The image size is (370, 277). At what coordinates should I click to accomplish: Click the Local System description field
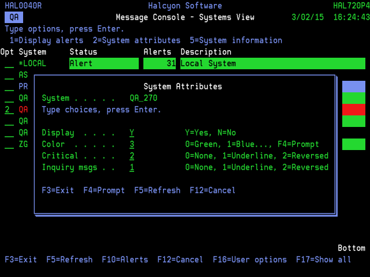[272, 63]
